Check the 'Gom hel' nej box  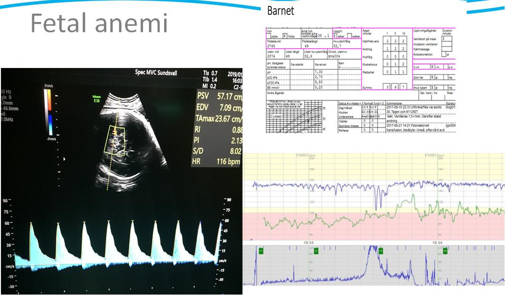[x=446, y=77]
